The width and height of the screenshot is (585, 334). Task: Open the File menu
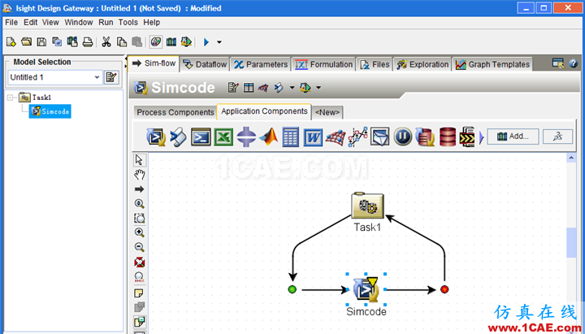(11, 23)
